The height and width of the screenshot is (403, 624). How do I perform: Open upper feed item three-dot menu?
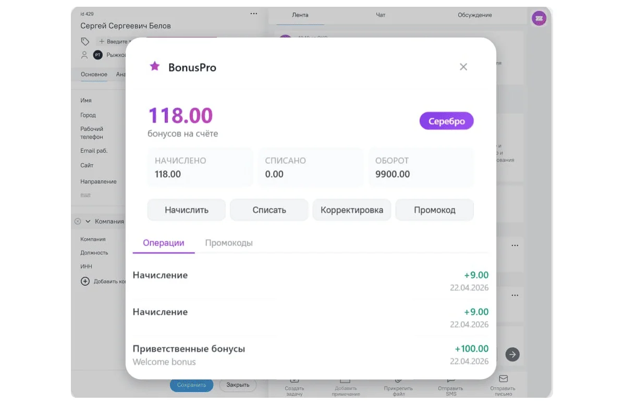click(515, 246)
